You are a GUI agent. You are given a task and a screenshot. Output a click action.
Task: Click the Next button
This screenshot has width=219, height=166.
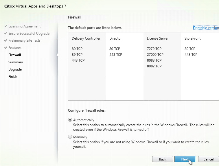(185, 159)
